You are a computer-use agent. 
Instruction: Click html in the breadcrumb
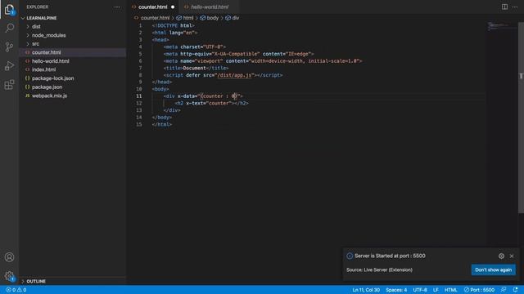187,18
